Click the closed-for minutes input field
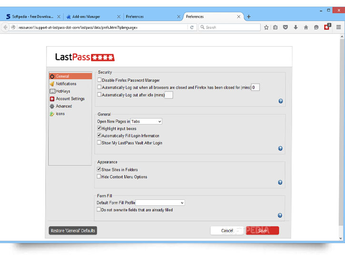The width and height of the screenshot is (345, 255). [256, 88]
